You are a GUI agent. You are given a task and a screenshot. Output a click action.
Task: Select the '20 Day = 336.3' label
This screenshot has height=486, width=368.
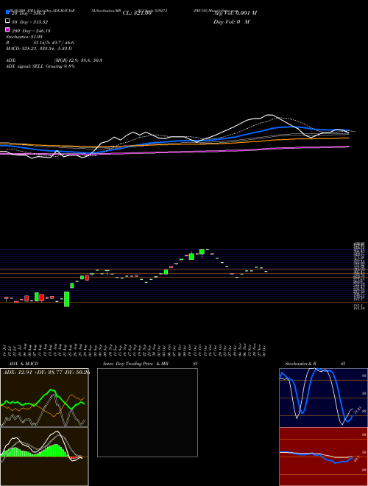coord(28,13)
